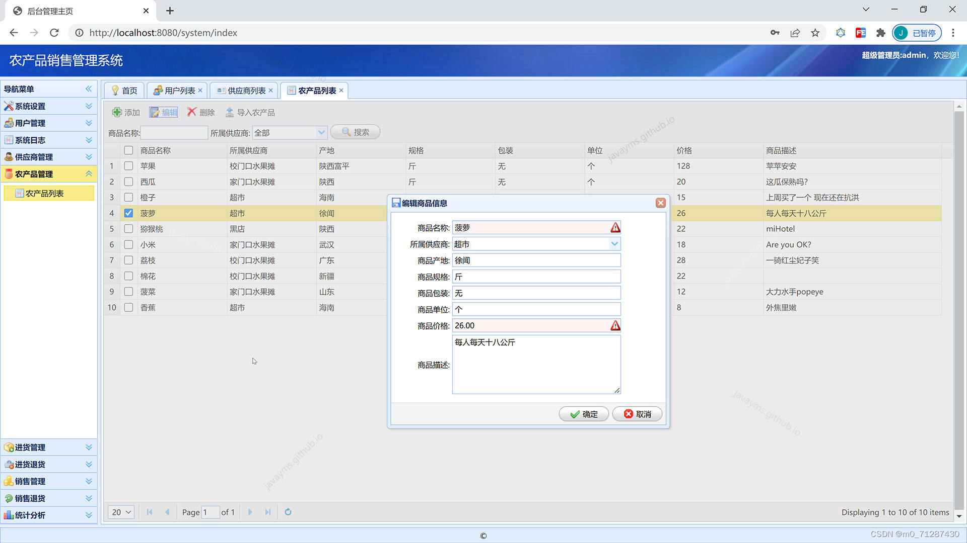Click the product description text area
967x543 pixels.
pyautogui.click(x=536, y=365)
